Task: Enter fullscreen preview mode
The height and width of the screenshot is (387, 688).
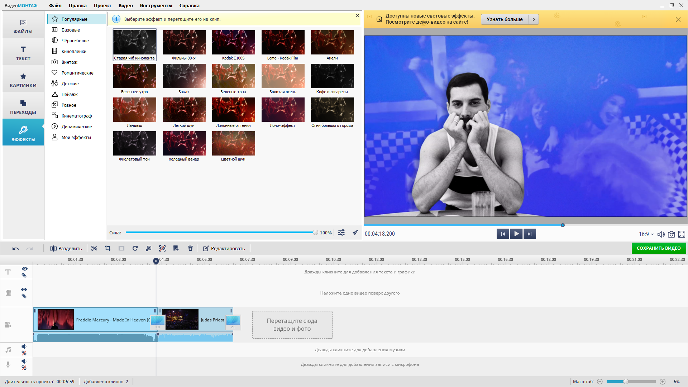Action: [682, 234]
